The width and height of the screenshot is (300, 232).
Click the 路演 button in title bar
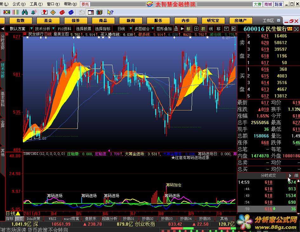(x=278, y=4)
